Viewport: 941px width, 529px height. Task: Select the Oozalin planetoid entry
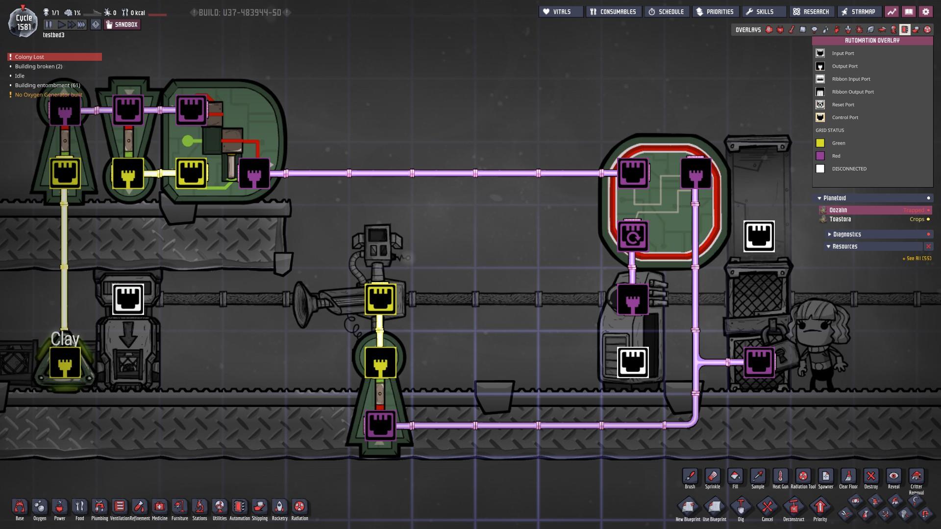tap(838, 210)
